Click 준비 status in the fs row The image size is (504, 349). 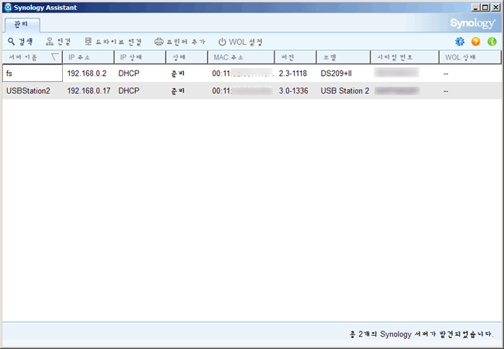pos(178,74)
